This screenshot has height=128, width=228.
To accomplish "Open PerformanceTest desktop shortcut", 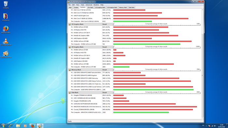I will tap(6, 54).
